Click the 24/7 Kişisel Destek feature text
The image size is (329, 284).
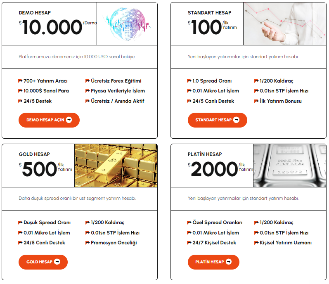tap(214, 243)
